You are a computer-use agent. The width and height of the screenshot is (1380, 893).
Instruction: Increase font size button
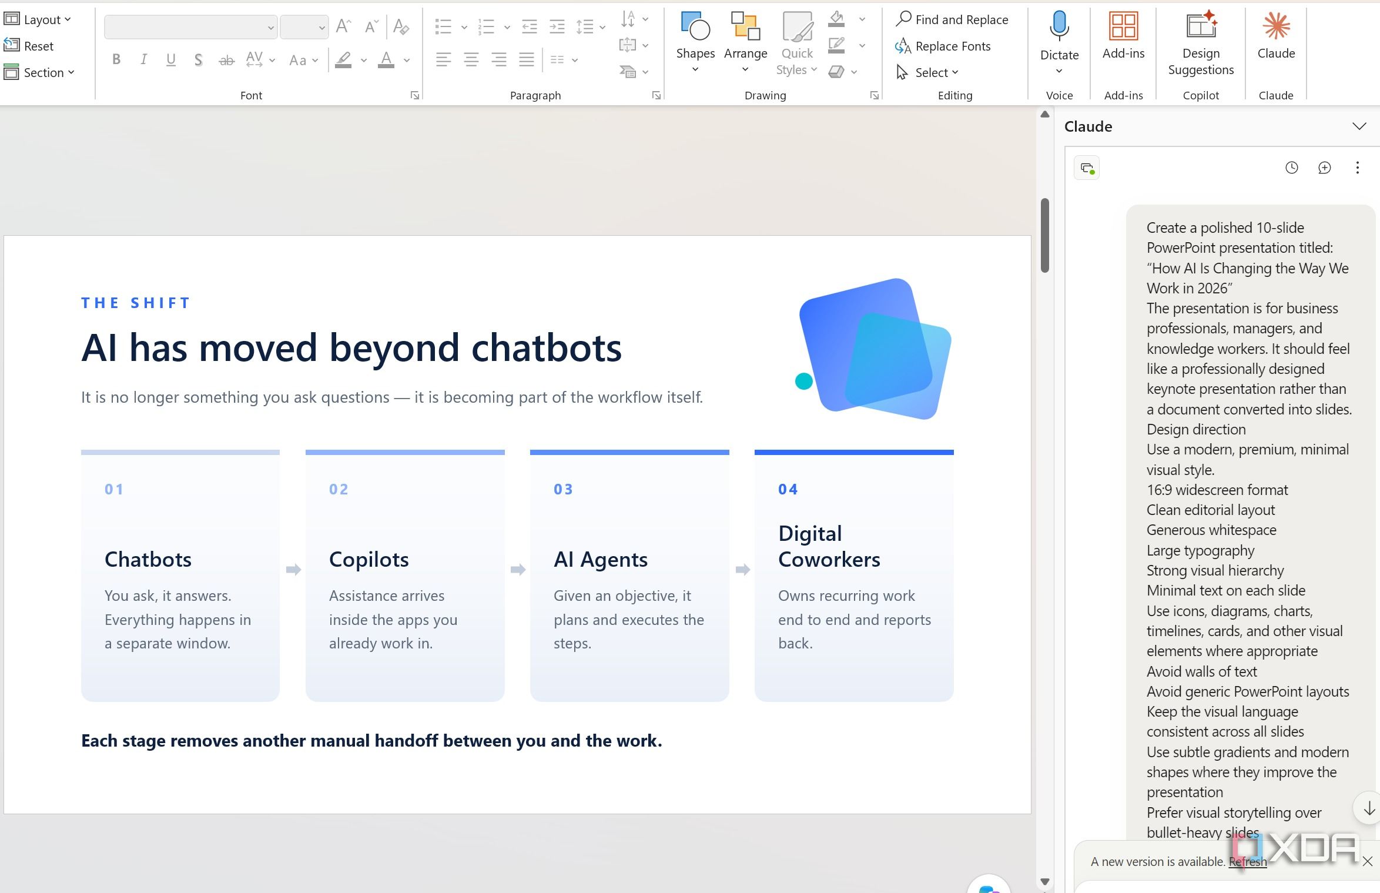(x=343, y=26)
